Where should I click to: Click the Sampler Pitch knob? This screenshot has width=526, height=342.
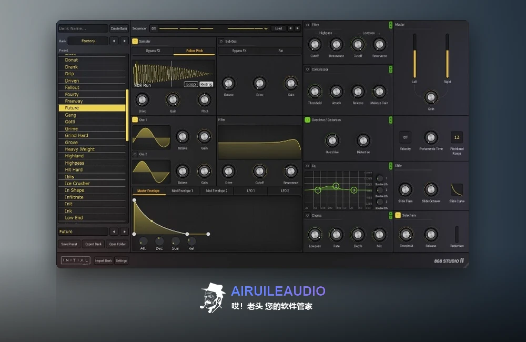(x=204, y=99)
